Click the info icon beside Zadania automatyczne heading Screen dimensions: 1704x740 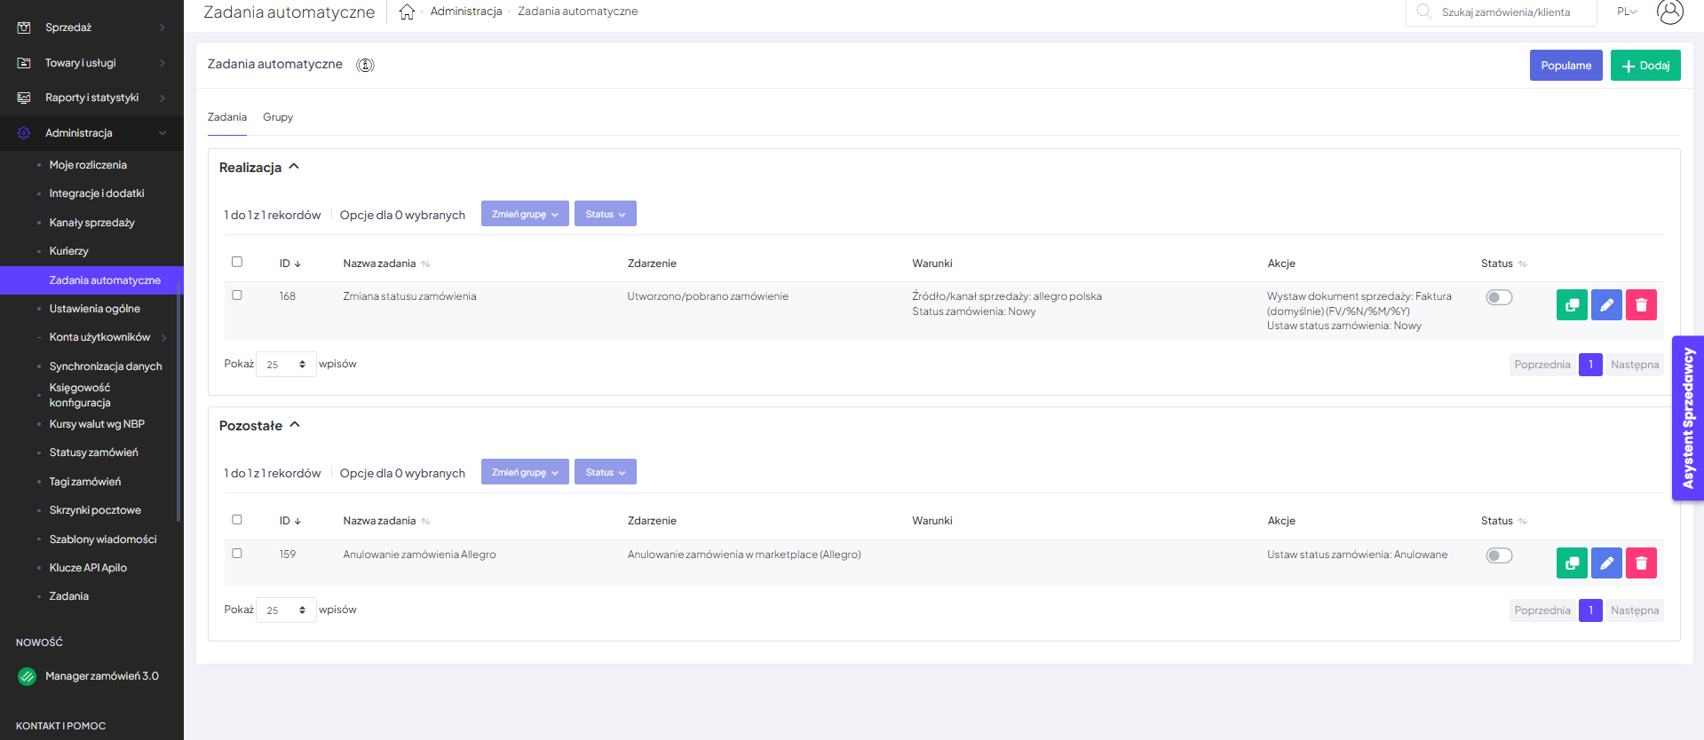tap(365, 65)
